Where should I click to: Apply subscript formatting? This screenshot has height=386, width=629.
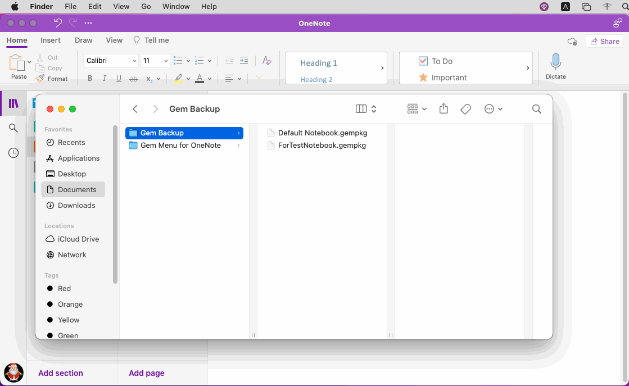[x=149, y=79]
